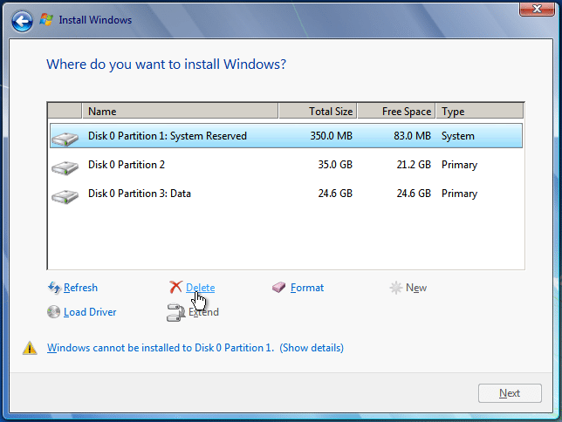Refresh the partition list

(80, 288)
